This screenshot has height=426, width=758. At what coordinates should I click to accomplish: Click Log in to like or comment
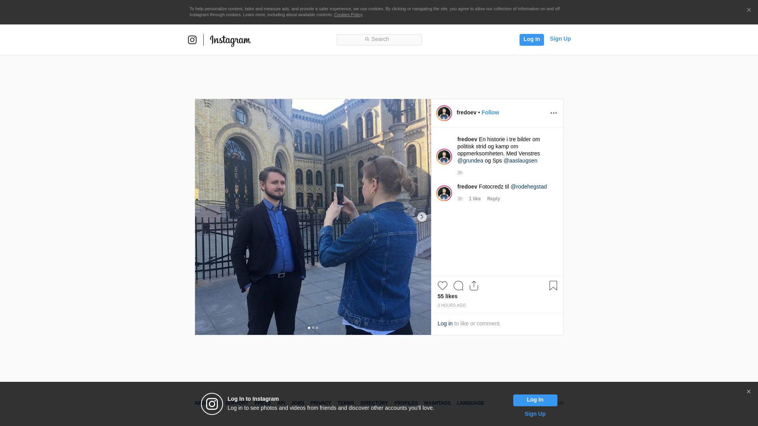coord(445,323)
